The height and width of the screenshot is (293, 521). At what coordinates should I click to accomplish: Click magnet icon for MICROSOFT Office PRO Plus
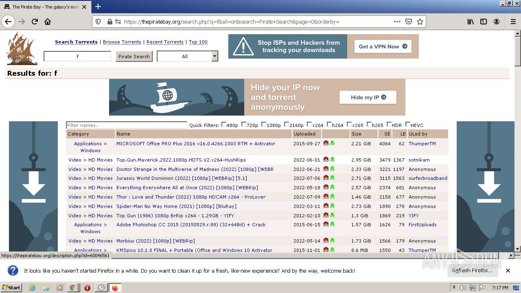point(326,143)
